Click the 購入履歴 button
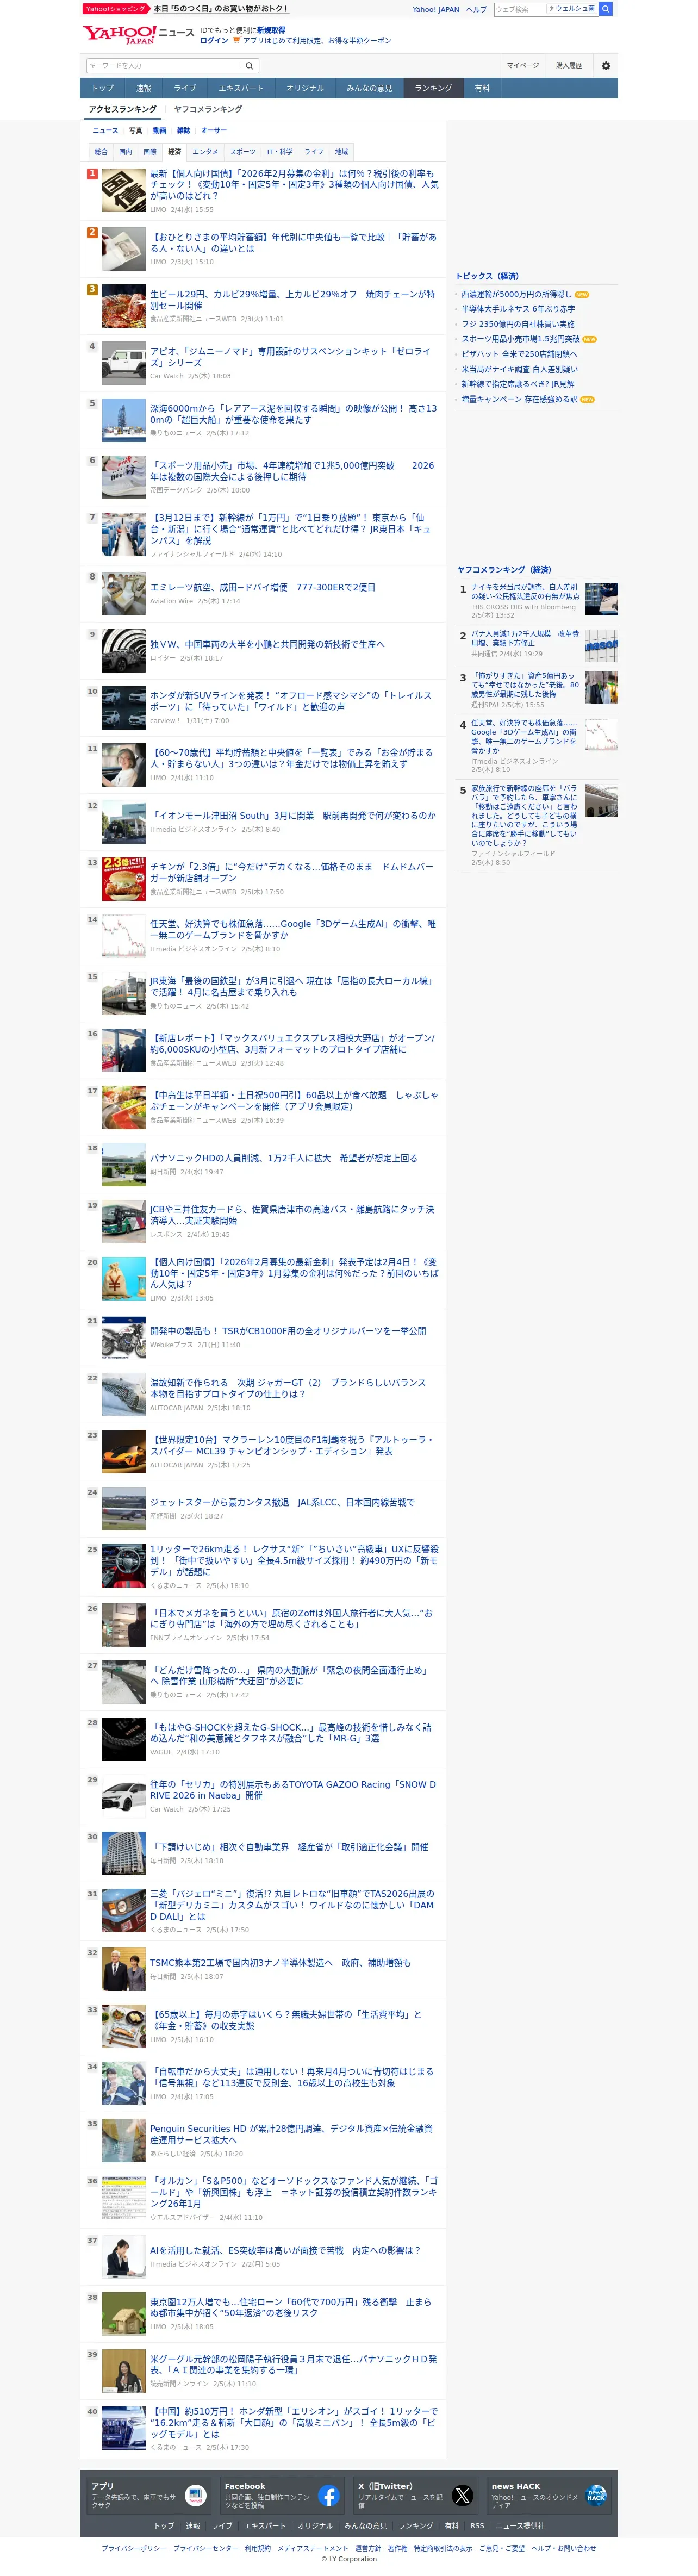This screenshot has height=2576, width=698. [x=569, y=66]
